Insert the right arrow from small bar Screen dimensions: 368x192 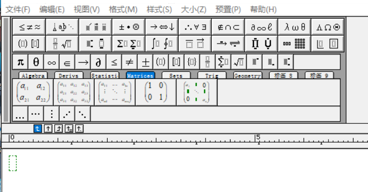(x=83, y=62)
